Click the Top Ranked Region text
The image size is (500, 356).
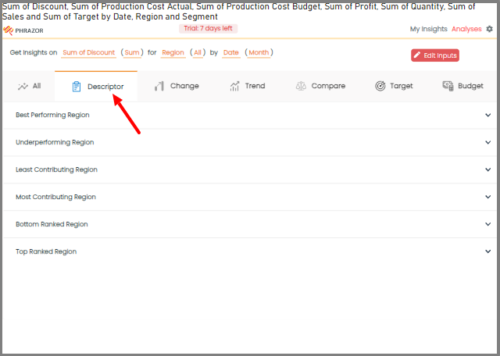click(x=46, y=251)
